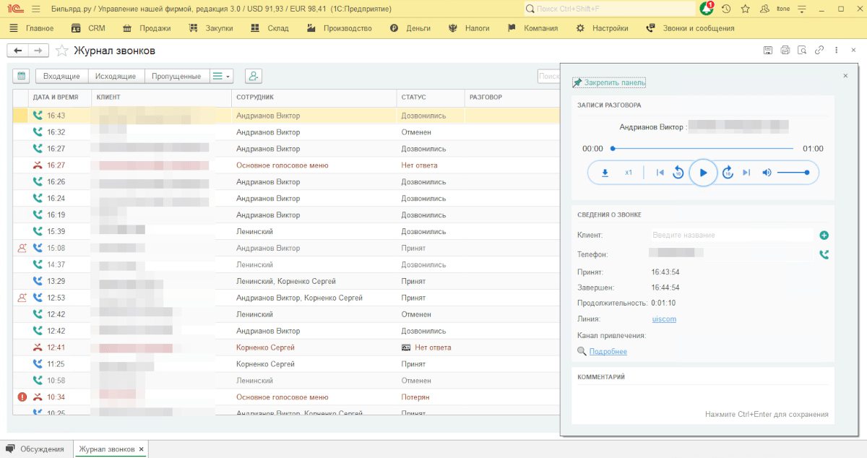Screen dimensions: 867x458
Task: Rewind recording by 10 seconds
Action: 678,173
